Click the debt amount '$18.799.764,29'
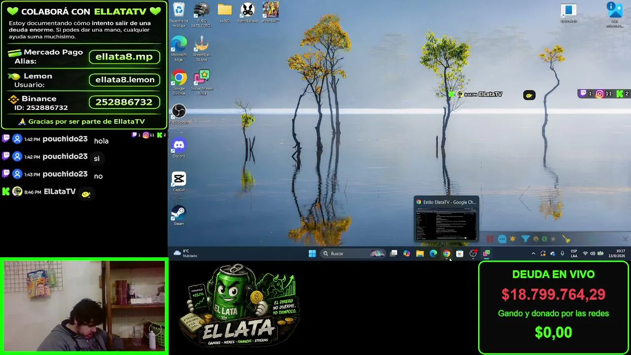The image size is (631, 355). click(554, 295)
